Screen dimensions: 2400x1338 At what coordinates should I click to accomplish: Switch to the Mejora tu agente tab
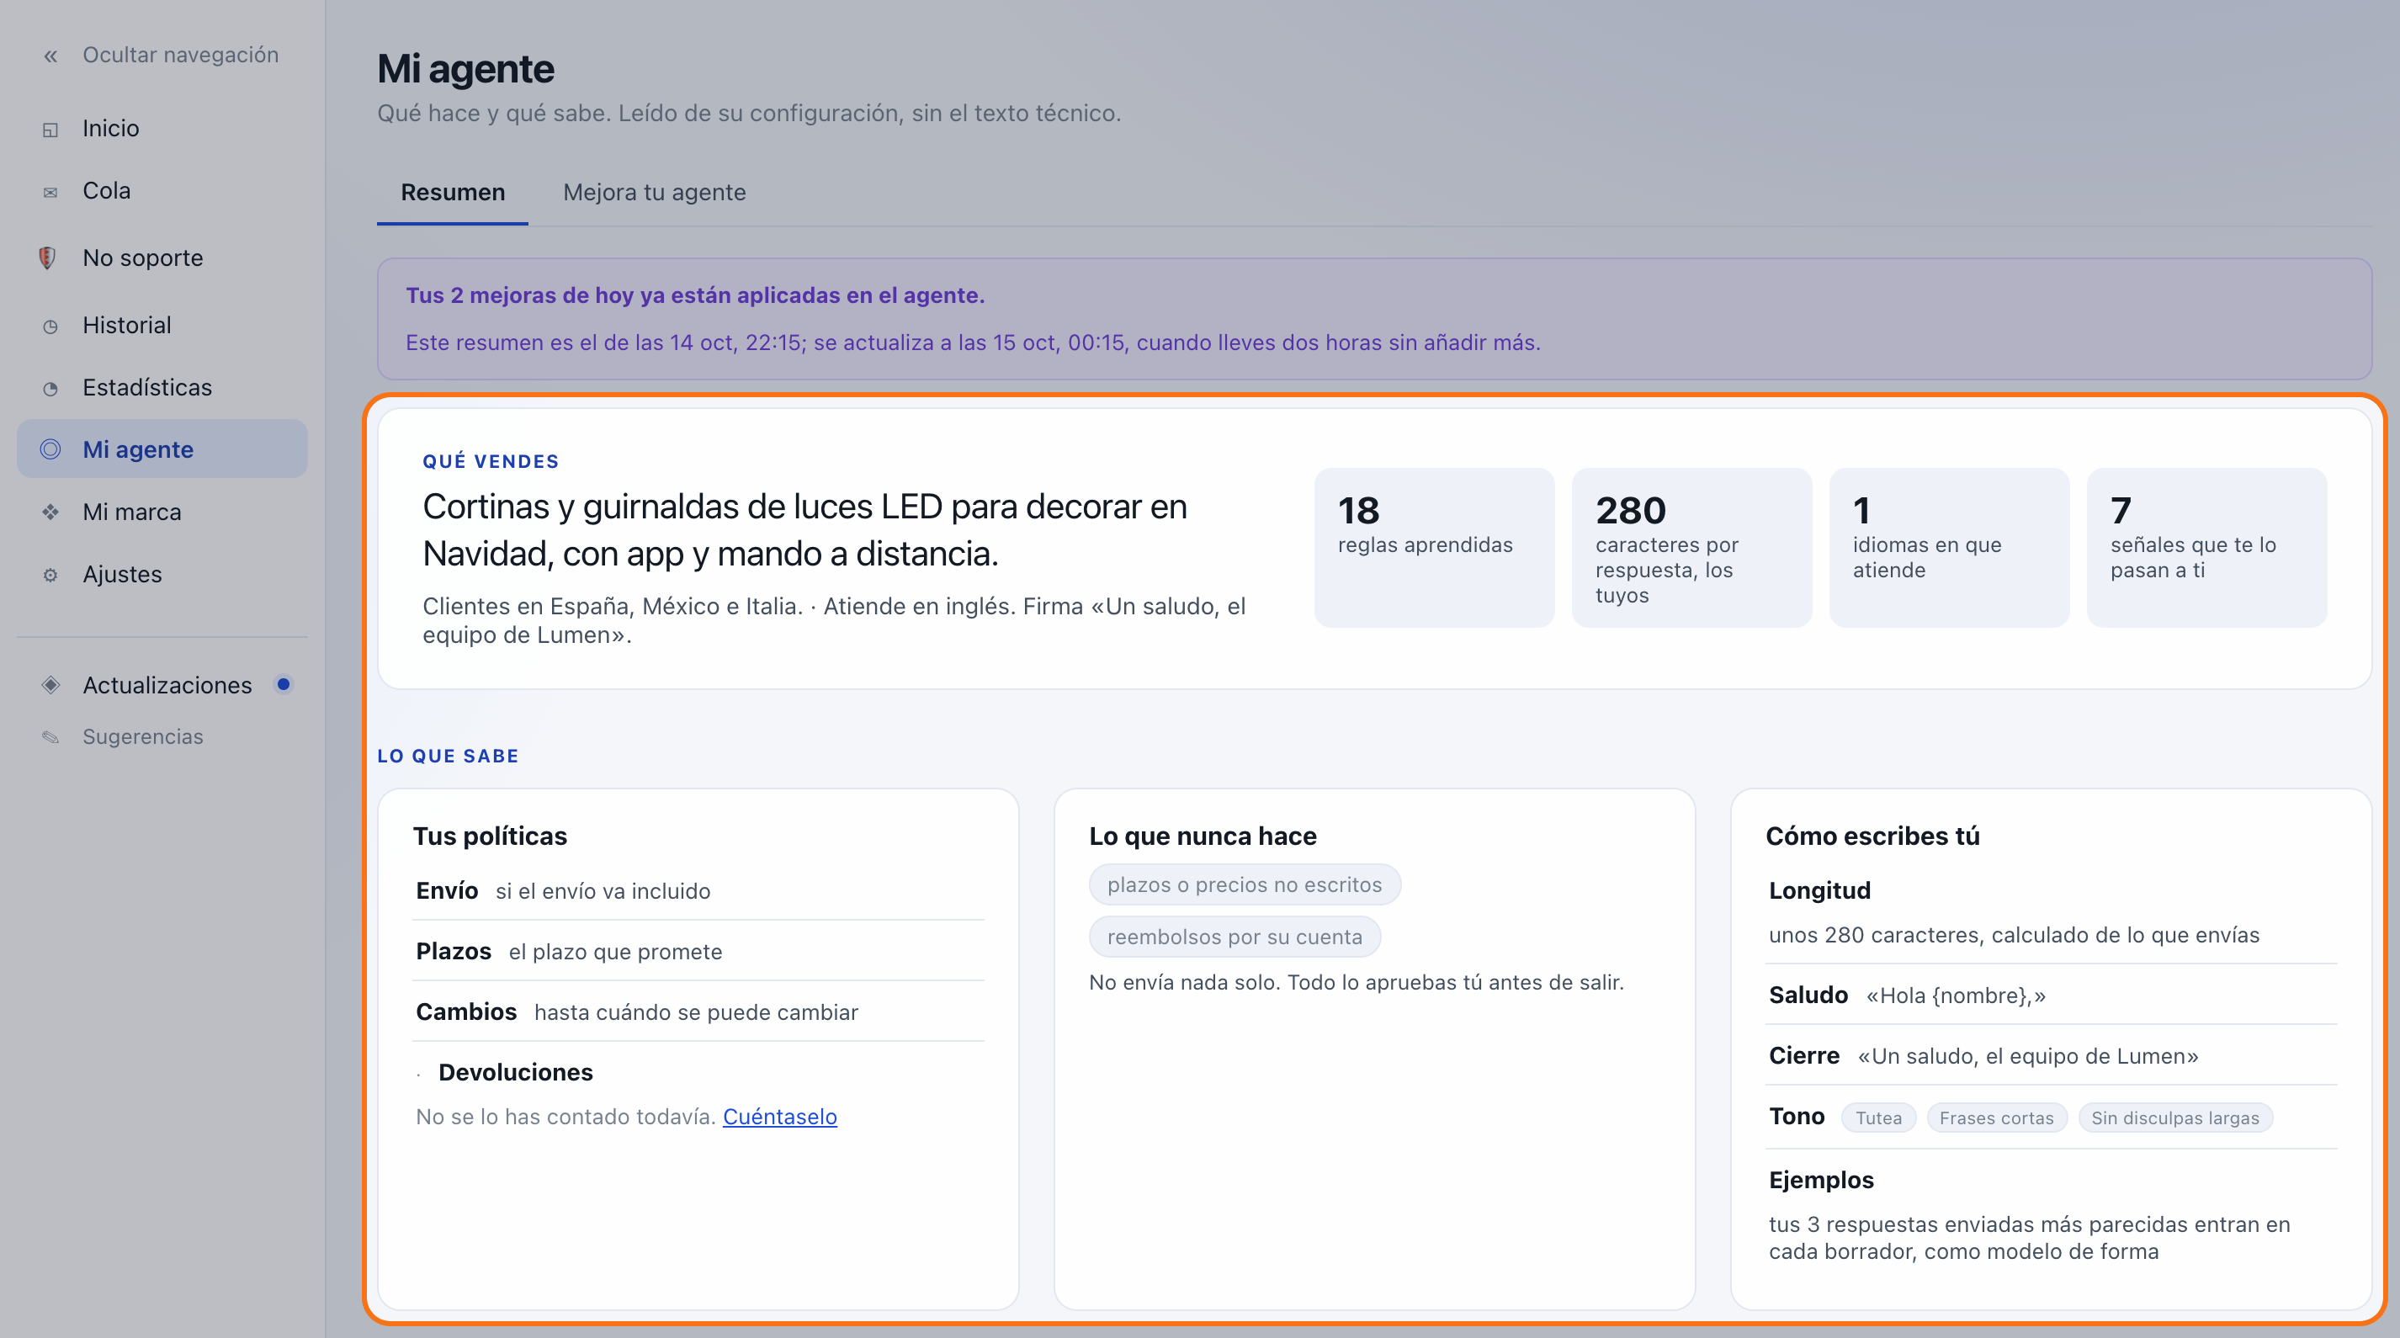[654, 193]
